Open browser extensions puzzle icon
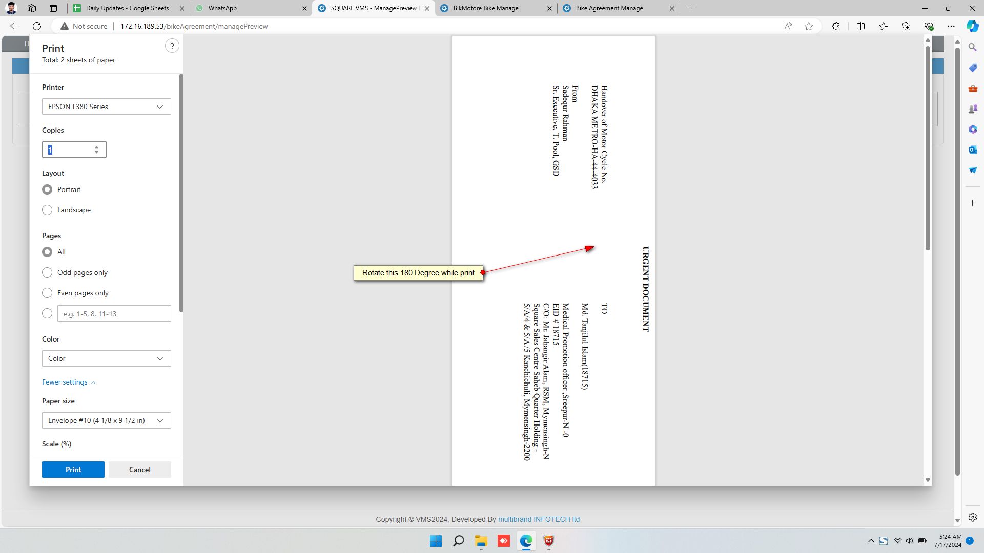The image size is (984, 553). (836, 26)
